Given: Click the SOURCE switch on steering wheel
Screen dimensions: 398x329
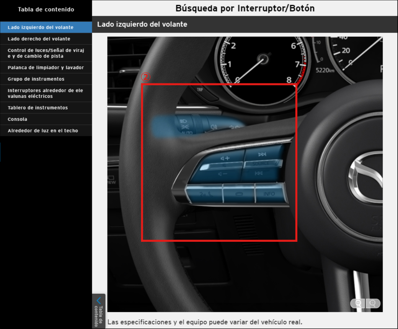Looking at the screenshot, I should pyautogui.click(x=262, y=164).
